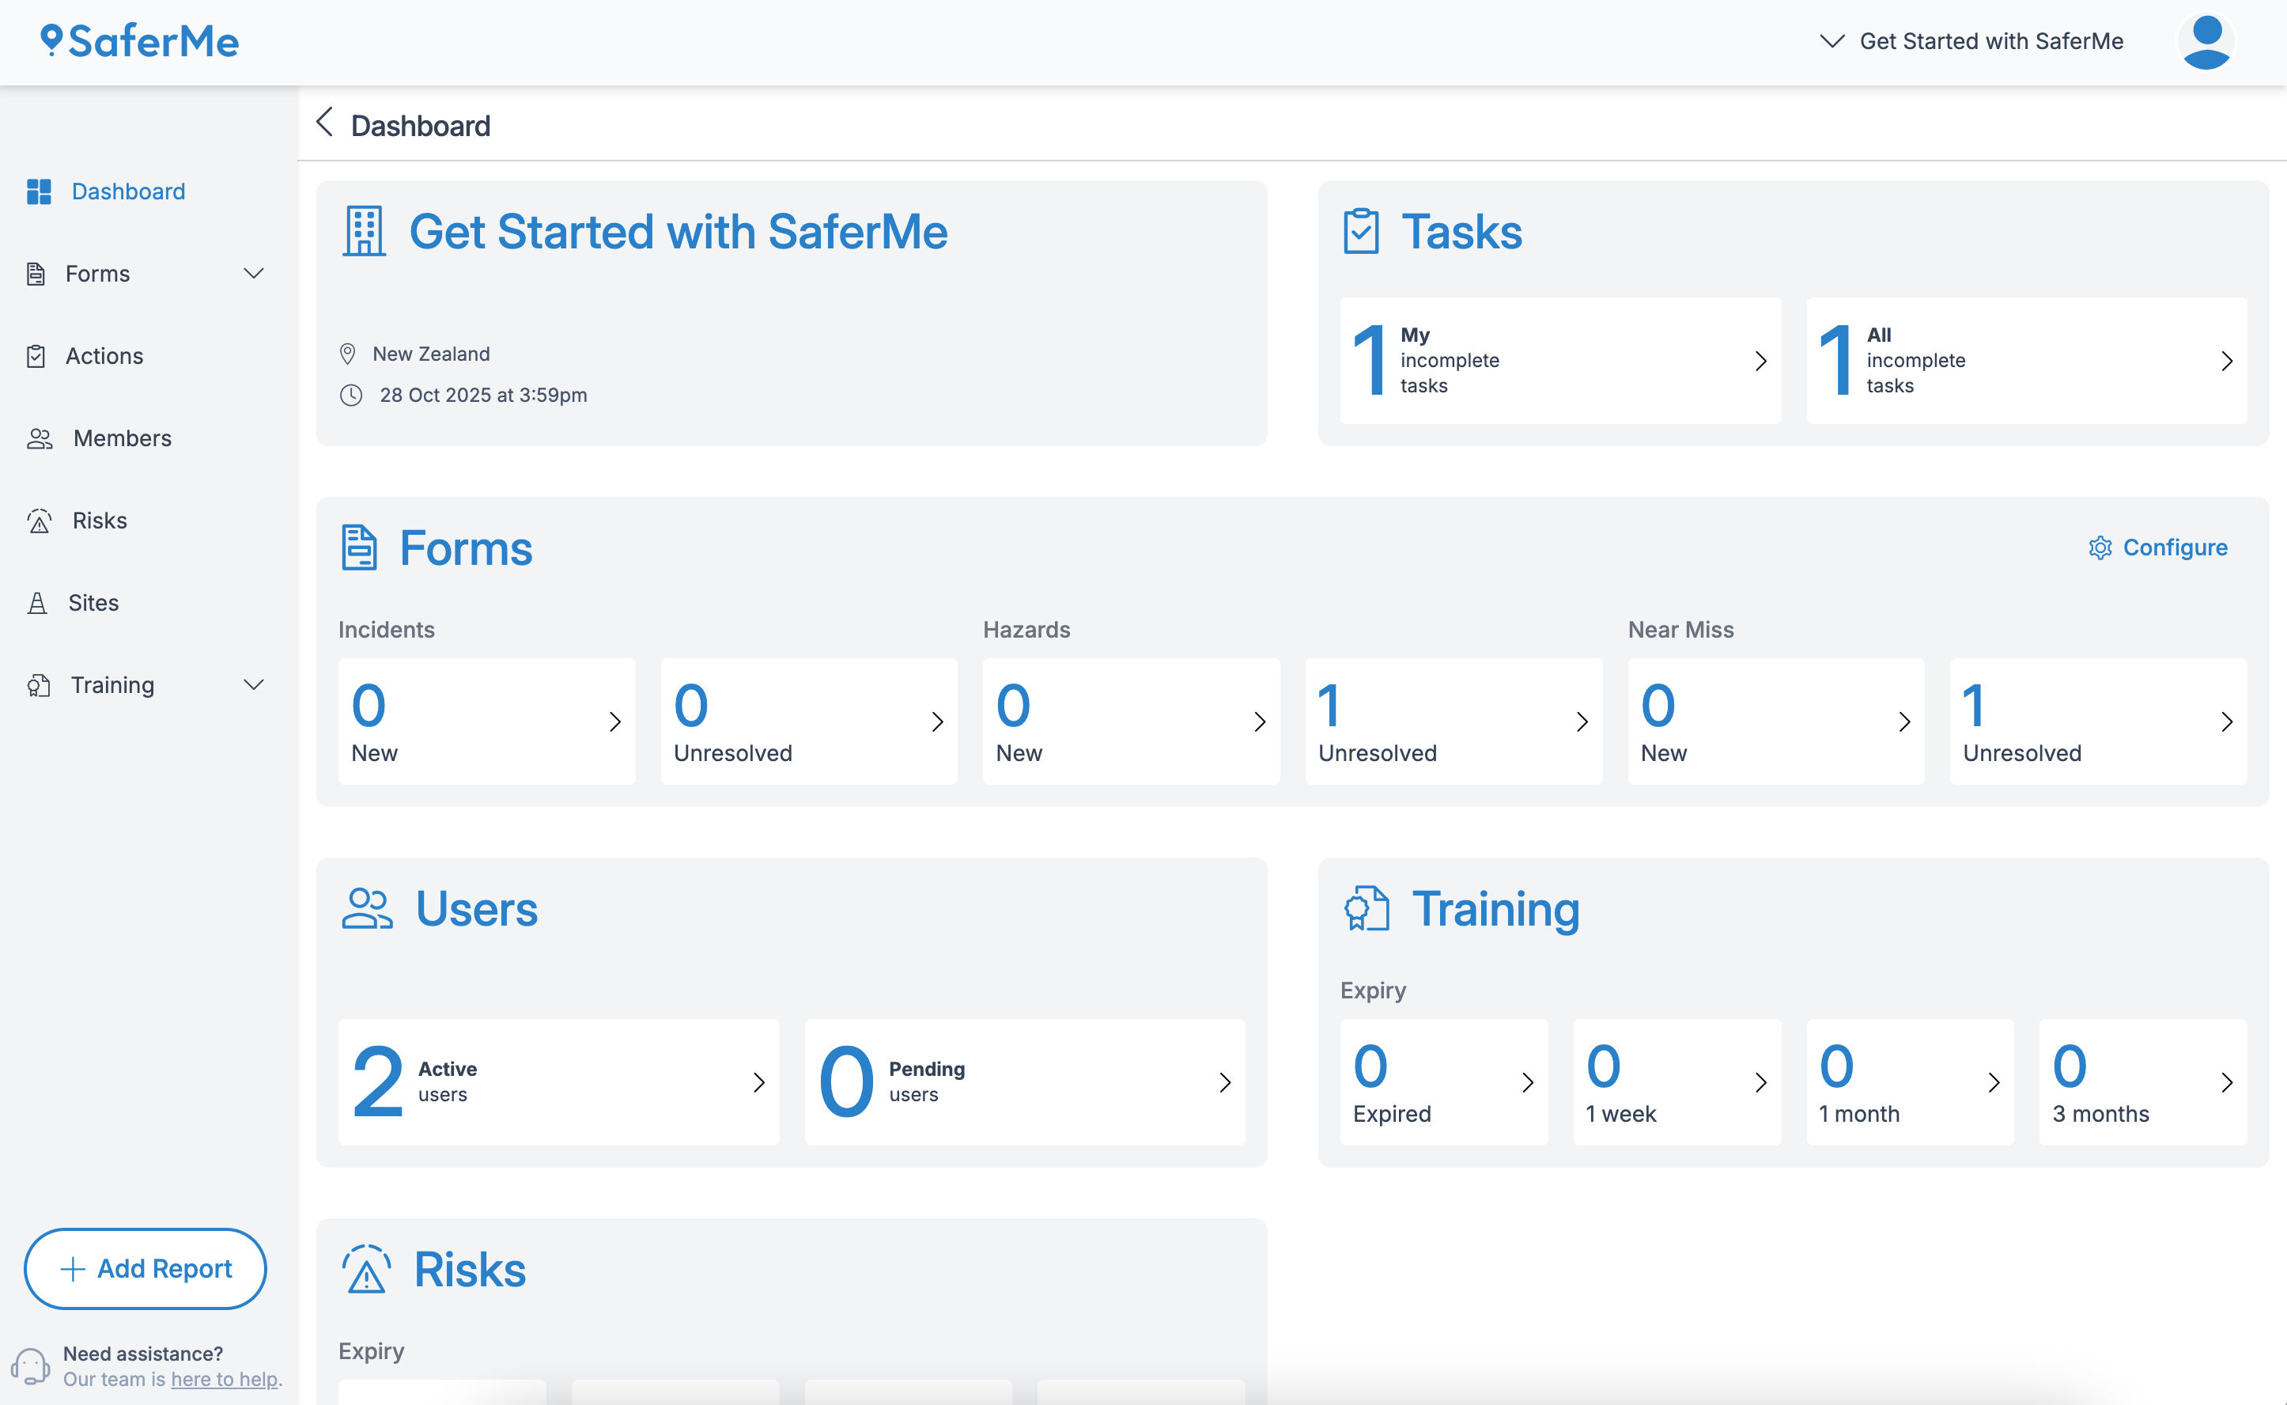Open My incomplete tasks

1560,361
